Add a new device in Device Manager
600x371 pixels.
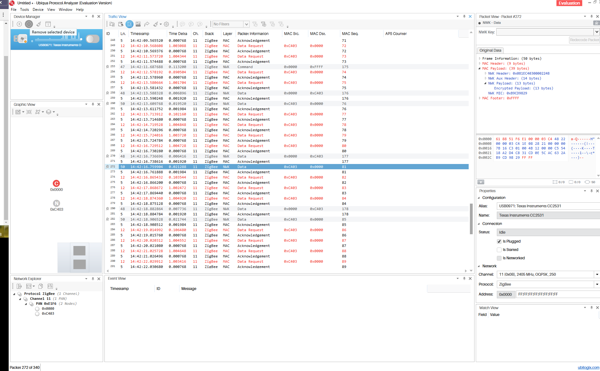19,24
